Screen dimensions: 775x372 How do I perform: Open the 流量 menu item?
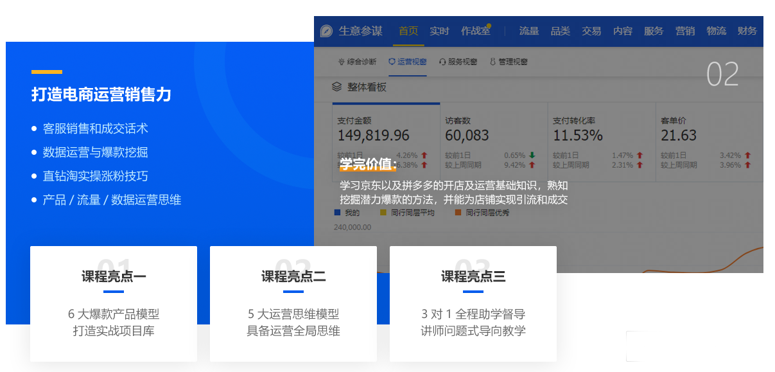coord(528,31)
